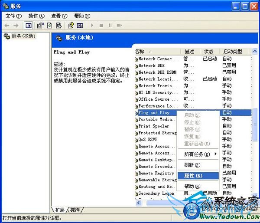Maximize the 服务 window

(245, 7)
